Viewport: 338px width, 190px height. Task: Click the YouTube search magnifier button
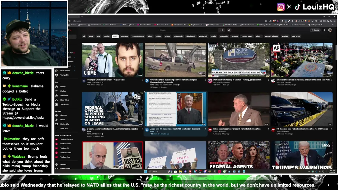click(x=222, y=30)
